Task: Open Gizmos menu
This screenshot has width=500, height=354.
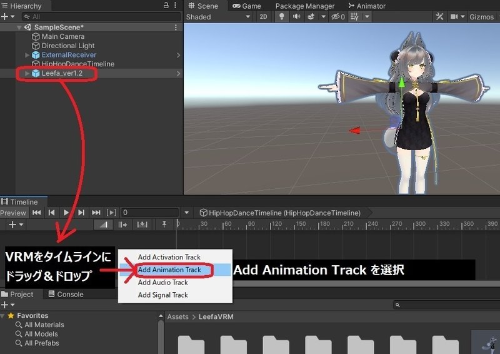Action: [x=481, y=17]
